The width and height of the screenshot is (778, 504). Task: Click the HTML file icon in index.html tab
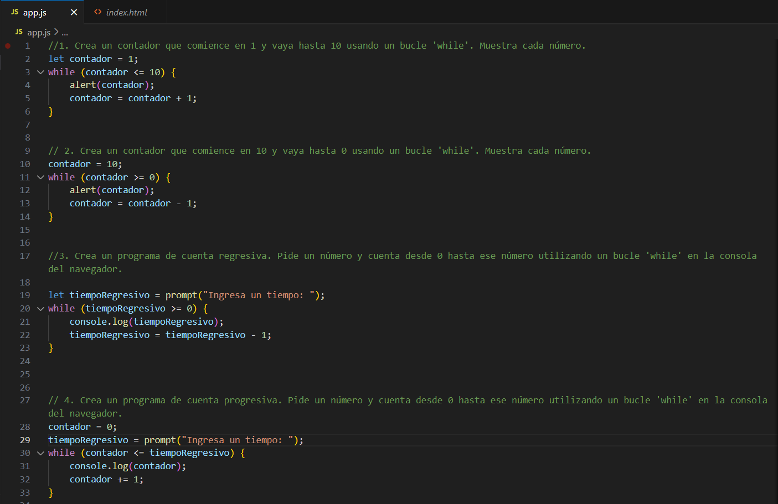pyautogui.click(x=98, y=12)
